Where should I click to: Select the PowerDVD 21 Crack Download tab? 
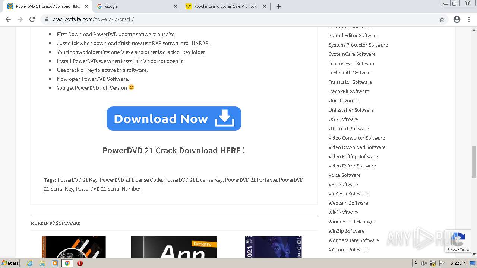coord(47,6)
